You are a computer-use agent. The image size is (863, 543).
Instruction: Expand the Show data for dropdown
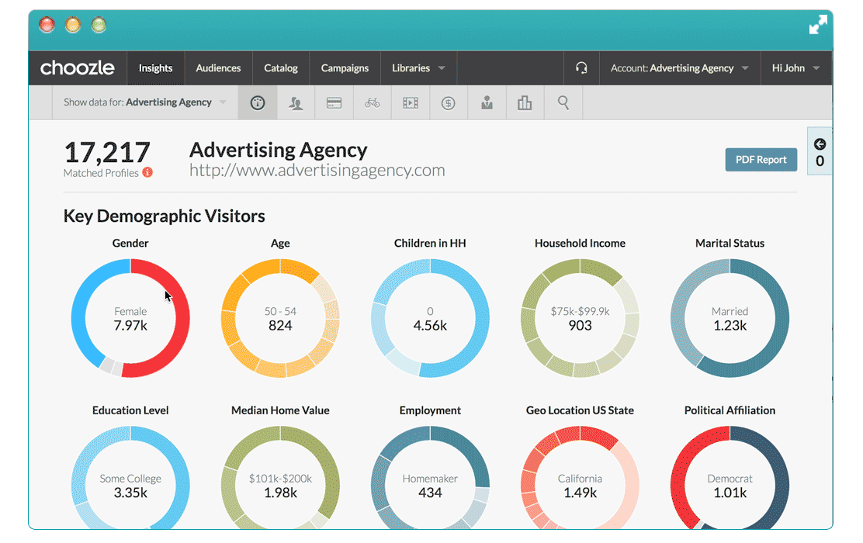point(145,102)
